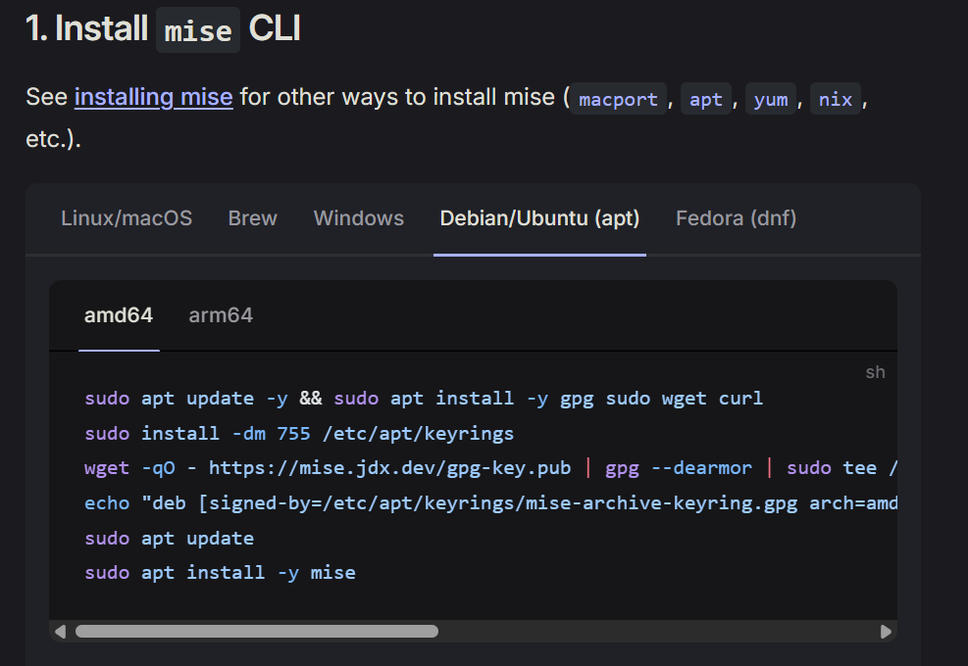The image size is (968, 666).
Task: Open the installing mise link
Action: pos(153,97)
